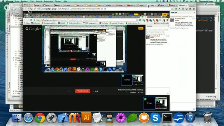224x126 pixels.
Task: Launch Terminal from the Dock
Action: point(167,118)
